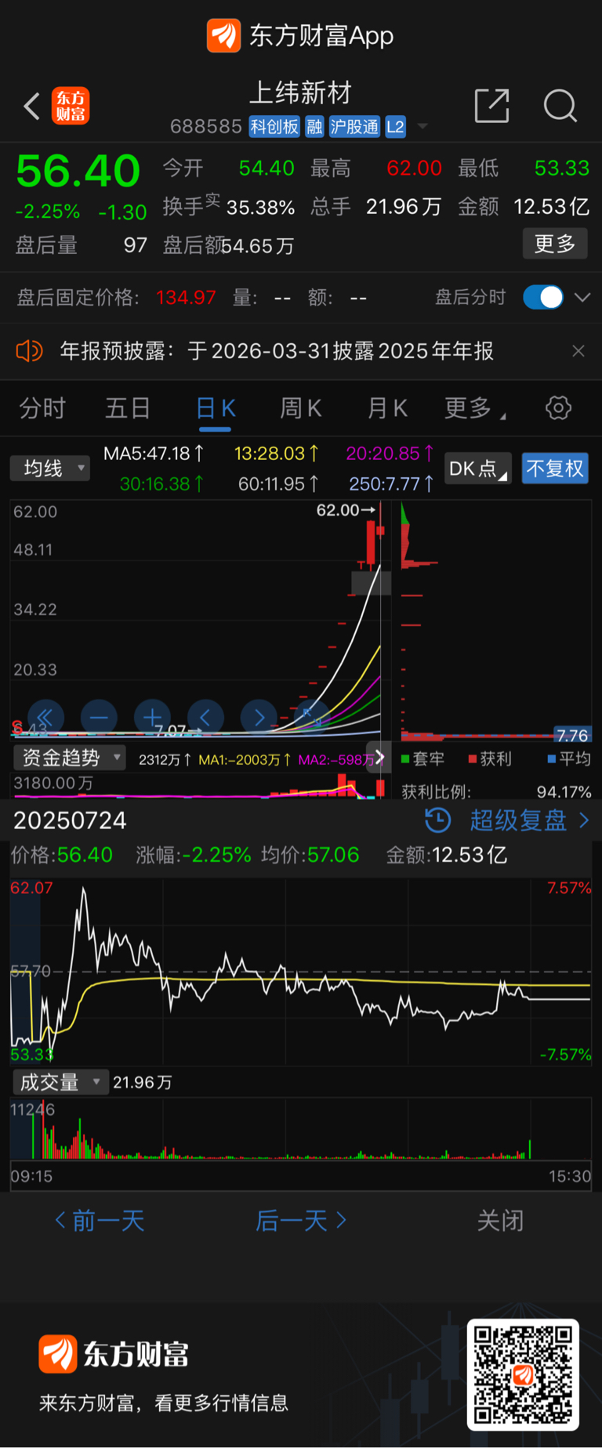This screenshot has width=602, height=1448.
Task: Tap the date label 20250724
Action: pos(70,820)
